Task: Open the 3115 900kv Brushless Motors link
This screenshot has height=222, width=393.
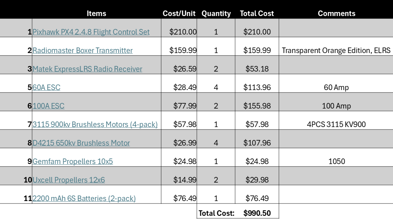Action: tap(95, 124)
